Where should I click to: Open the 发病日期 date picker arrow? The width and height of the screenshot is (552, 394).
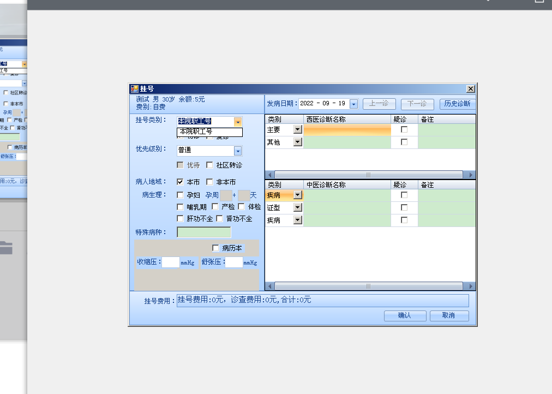pyautogui.click(x=354, y=104)
